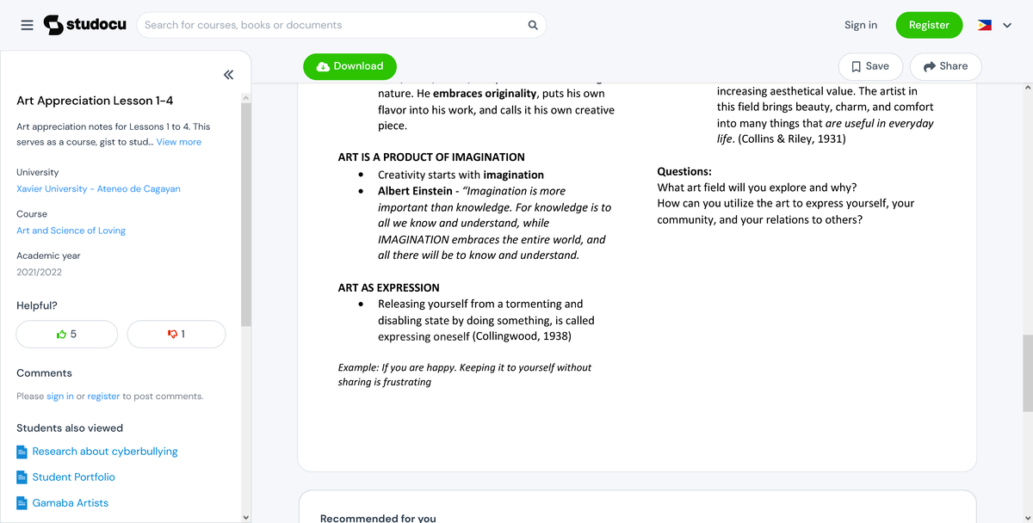Open the Research about cyberbullying document
Image resolution: width=1033 pixels, height=523 pixels.
click(x=104, y=452)
